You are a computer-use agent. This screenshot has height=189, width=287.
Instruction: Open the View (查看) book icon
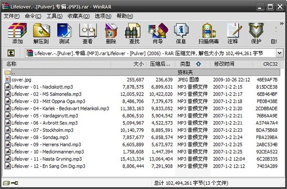click(88, 33)
